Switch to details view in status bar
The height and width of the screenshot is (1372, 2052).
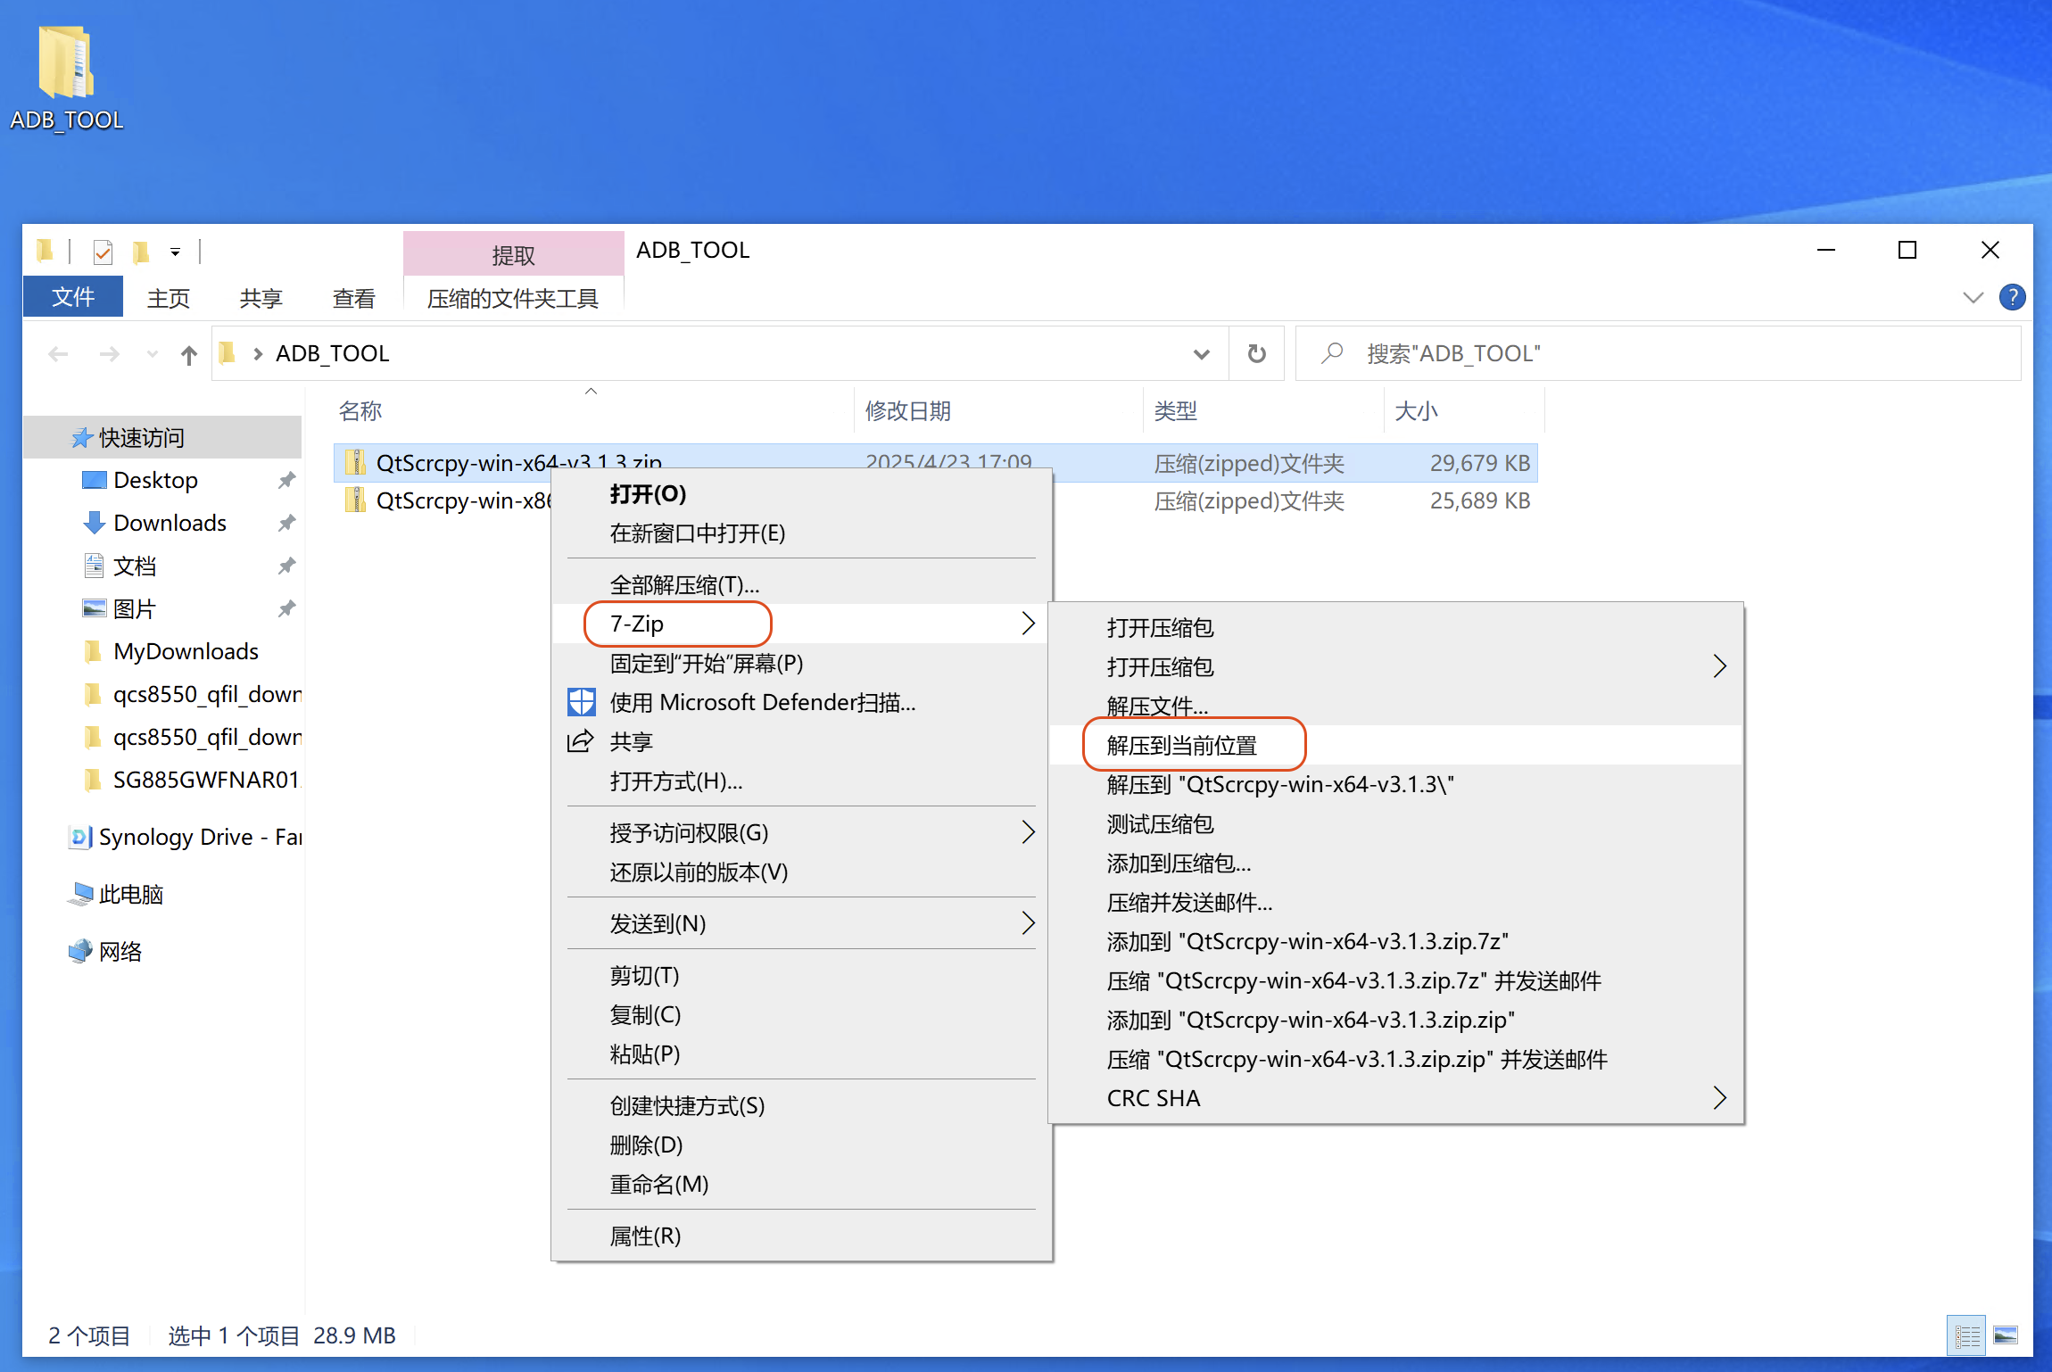click(x=1966, y=1336)
